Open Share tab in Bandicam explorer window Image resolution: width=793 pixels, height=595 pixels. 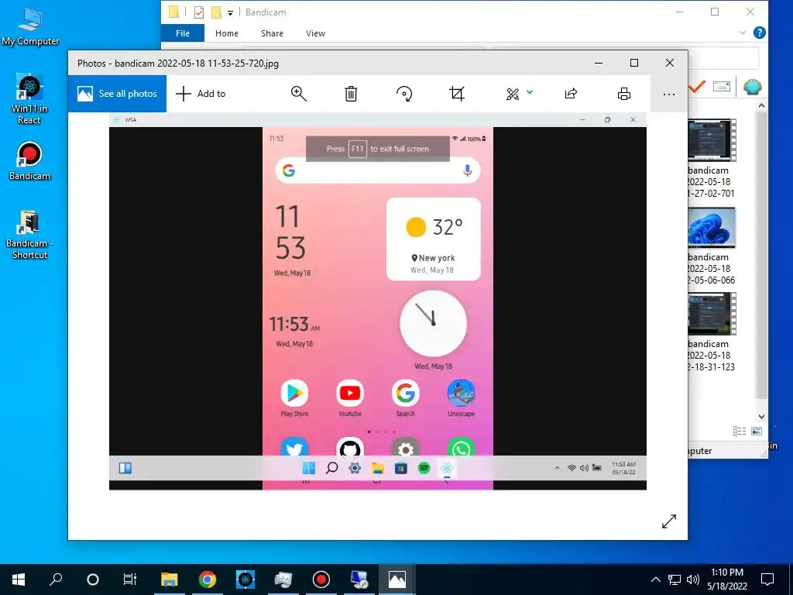tap(272, 33)
